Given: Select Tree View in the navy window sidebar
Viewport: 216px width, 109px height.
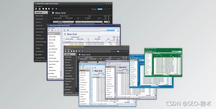Looking at the screenshot, I should coord(51,55).
